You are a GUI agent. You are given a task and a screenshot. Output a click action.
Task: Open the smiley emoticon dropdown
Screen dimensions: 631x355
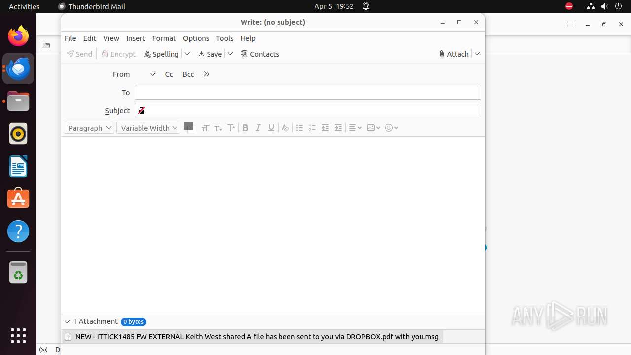391,128
